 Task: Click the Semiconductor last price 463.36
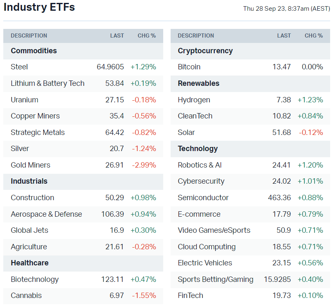click(279, 198)
